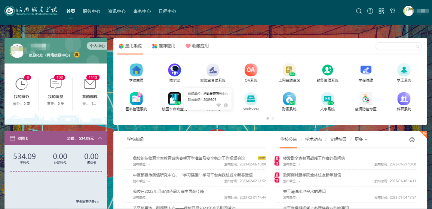Open news about 全省教育系统春季开学准备 video meeting
Screen dimensions: 432x209
click(x=189, y=158)
